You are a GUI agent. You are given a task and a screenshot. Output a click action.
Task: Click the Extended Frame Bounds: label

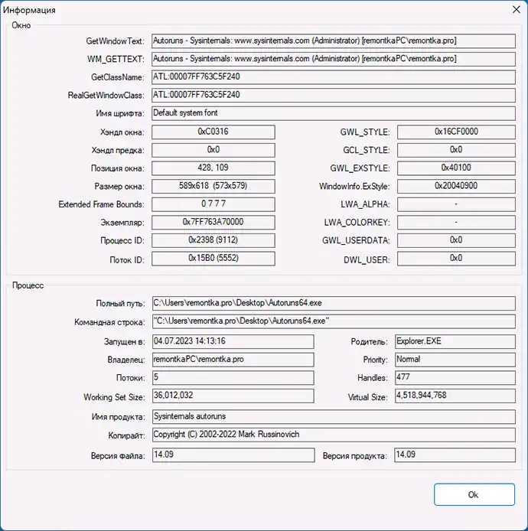click(101, 204)
